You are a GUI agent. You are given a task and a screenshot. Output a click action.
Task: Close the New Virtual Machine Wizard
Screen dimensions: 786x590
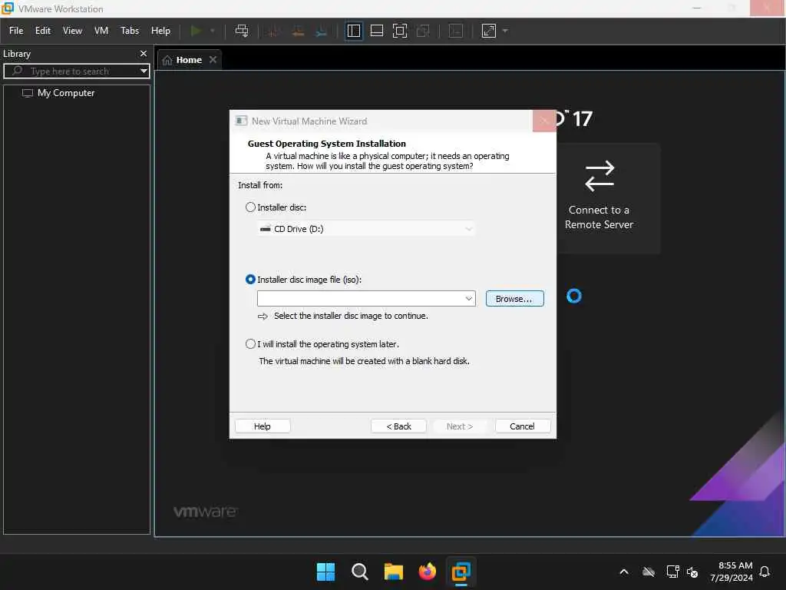544,121
